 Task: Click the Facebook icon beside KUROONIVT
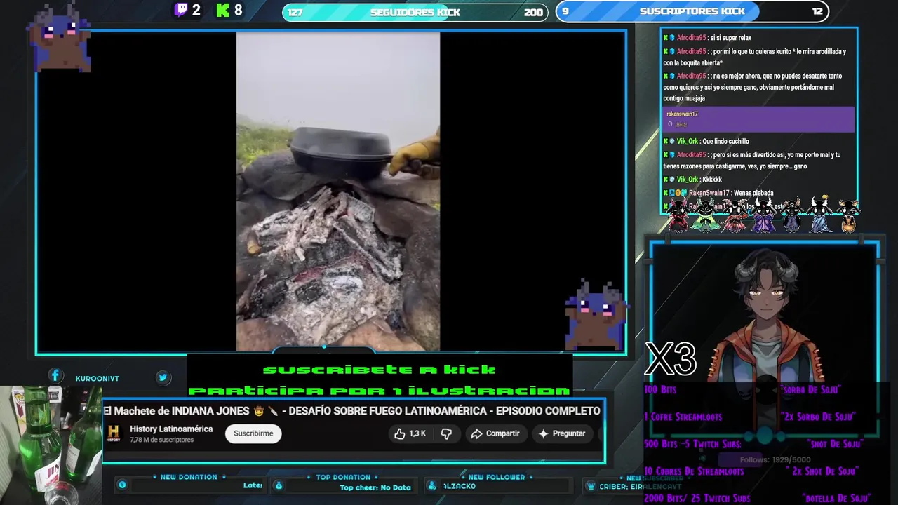pos(55,376)
